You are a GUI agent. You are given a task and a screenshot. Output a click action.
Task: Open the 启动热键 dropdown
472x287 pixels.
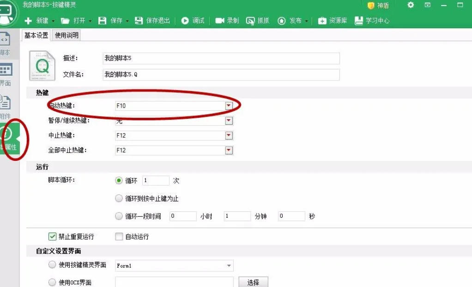(x=229, y=105)
